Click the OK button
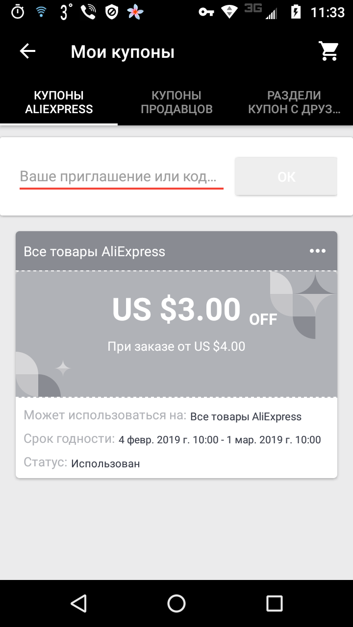 pyautogui.click(x=286, y=176)
